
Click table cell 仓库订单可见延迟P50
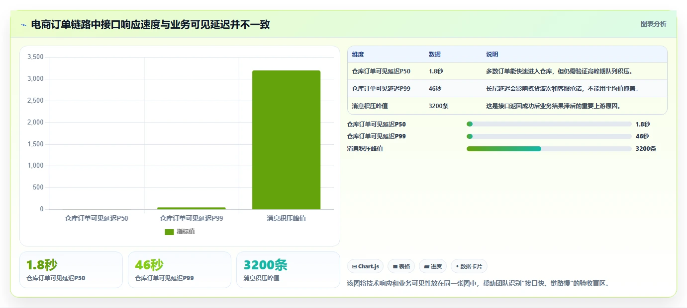(x=381, y=71)
